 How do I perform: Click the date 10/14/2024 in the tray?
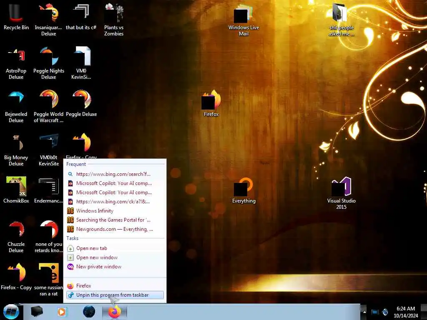tap(406, 316)
